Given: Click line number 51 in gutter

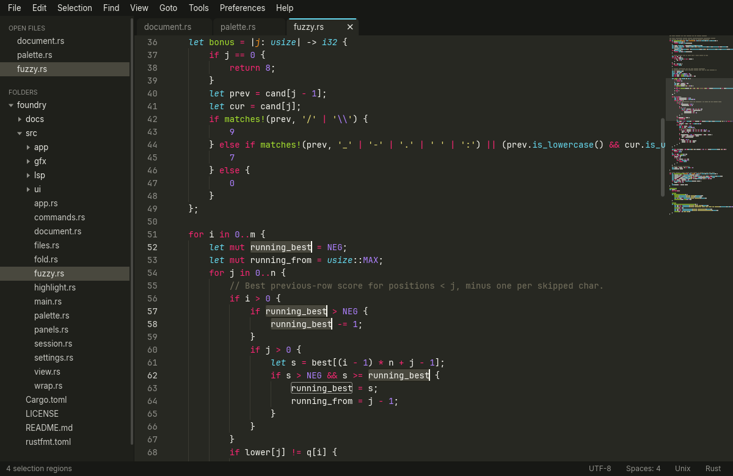Looking at the screenshot, I should (x=152, y=234).
